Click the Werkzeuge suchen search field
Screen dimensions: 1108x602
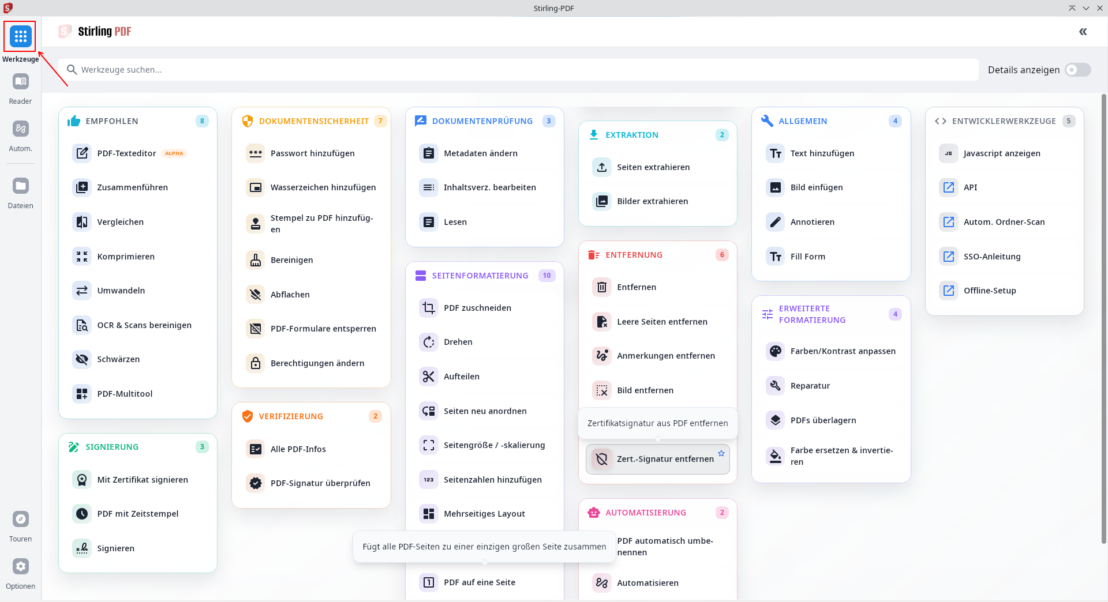(x=519, y=70)
